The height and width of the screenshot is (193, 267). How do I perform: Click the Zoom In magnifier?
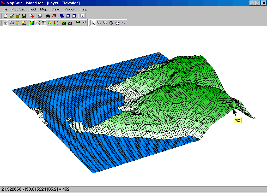(x=105, y=23)
